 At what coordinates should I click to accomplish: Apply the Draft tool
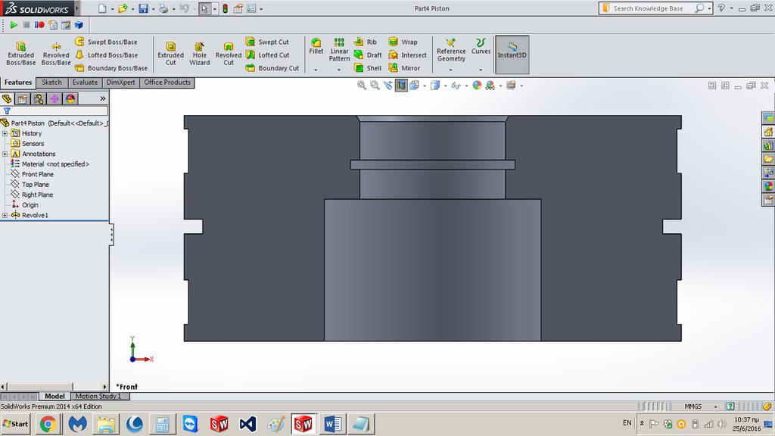pyautogui.click(x=369, y=54)
